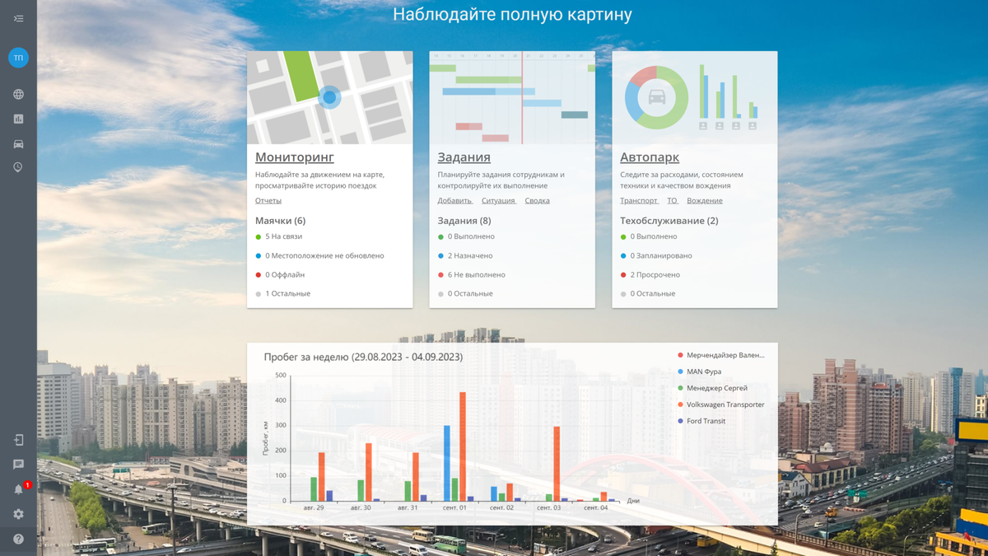
Task: Click '0 Запланировано' maintenance status
Action: [x=656, y=255]
